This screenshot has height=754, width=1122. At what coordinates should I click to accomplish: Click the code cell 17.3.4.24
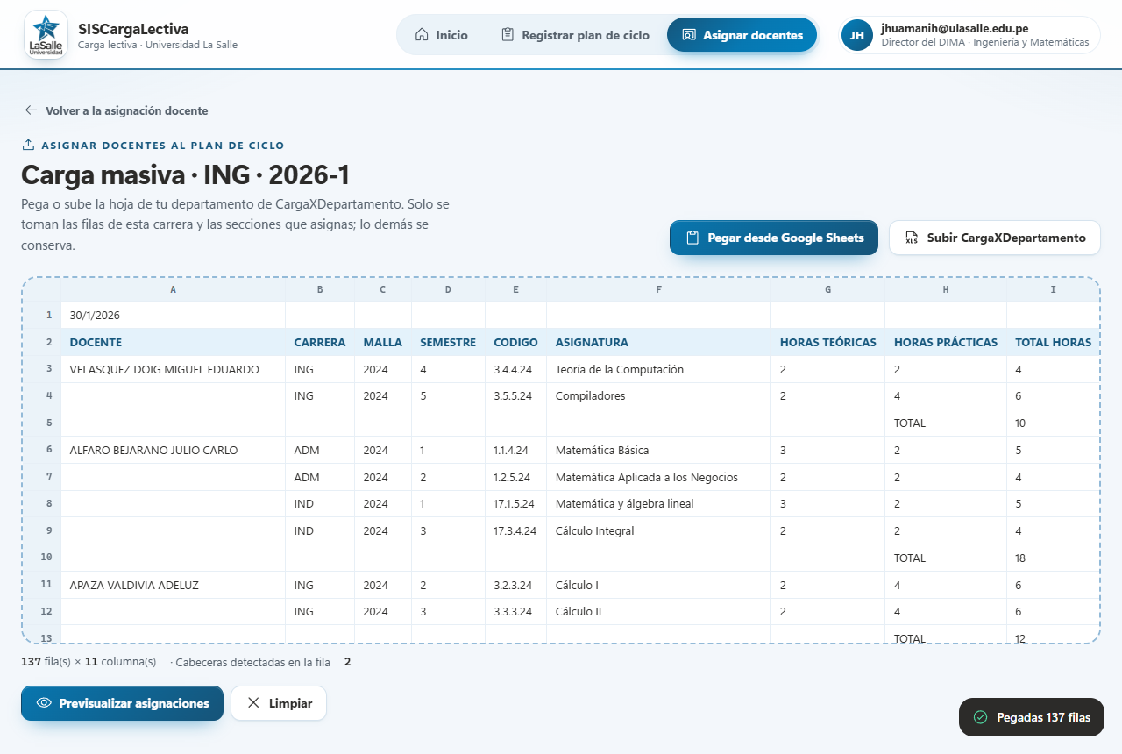[x=515, y=530]
